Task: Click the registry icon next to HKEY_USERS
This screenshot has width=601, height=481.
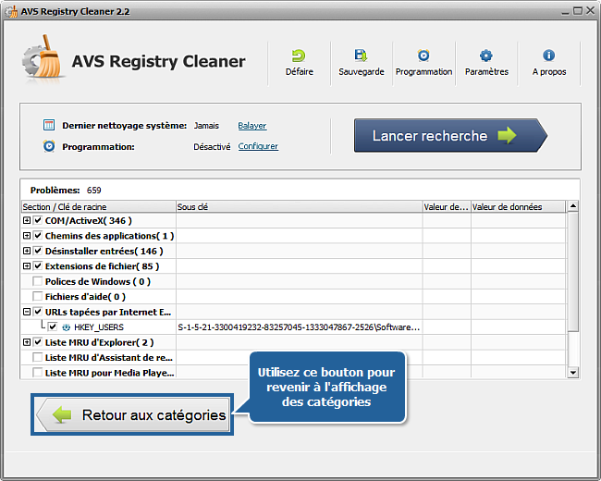Action: (x=67, y=327)
